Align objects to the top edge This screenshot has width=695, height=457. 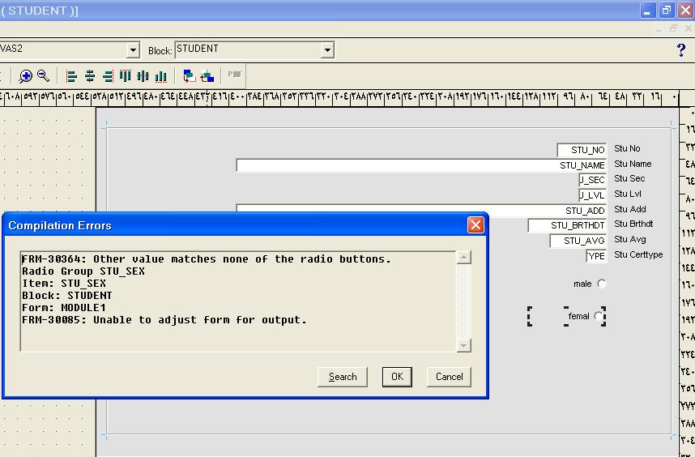pos(126,76)
